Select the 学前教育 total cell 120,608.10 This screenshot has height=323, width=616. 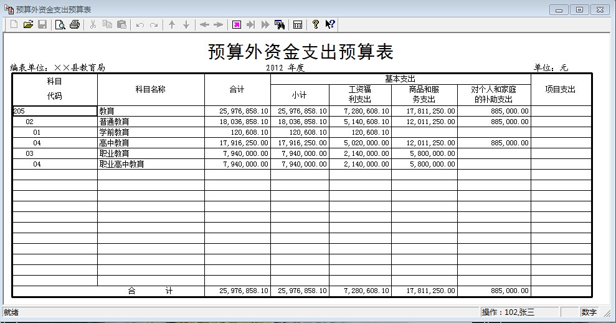pos(237,132)
